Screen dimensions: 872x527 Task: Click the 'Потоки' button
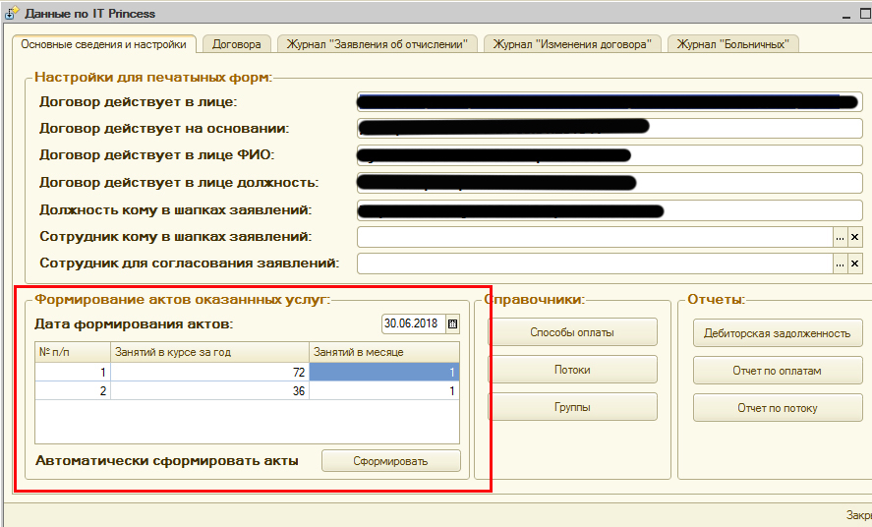[572, 370]
